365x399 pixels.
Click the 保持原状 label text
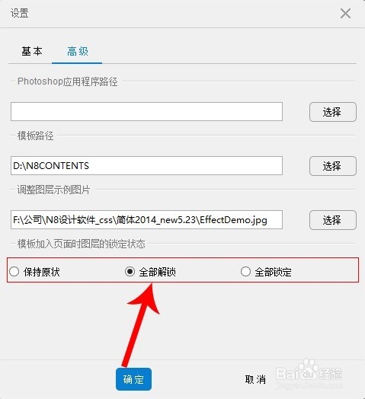[x=41, y=272]
